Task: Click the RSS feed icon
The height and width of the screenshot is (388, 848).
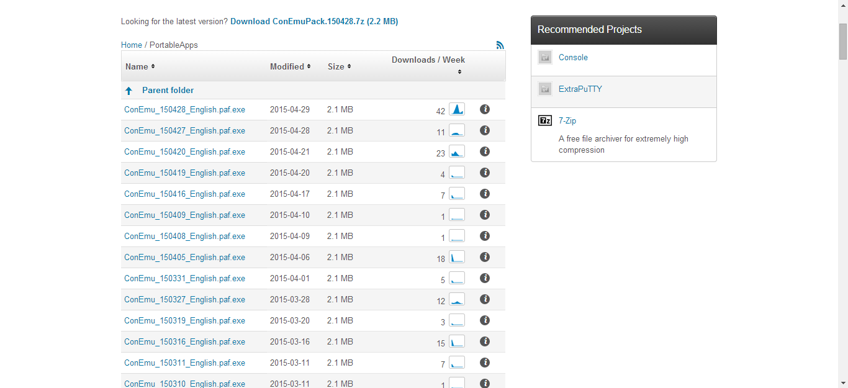Action: pos(500,45)
